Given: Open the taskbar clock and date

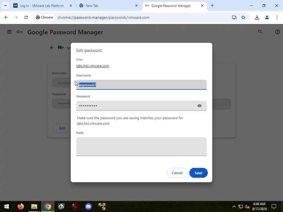Looking at the screenshot, I should point(259,206).
